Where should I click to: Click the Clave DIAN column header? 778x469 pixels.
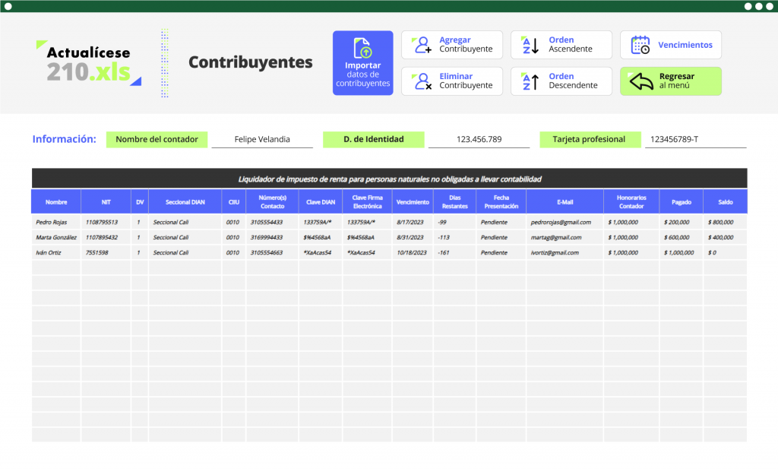(321, 201)
